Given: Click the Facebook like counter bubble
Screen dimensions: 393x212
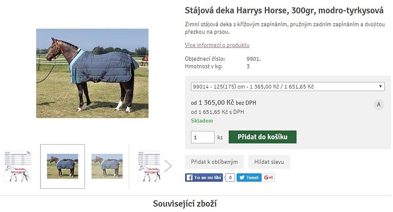Looking at the screenshot, I should (x=230, y=177).
